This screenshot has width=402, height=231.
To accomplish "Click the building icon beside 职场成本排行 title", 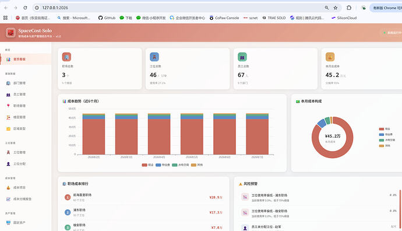I will click(64, 184).
